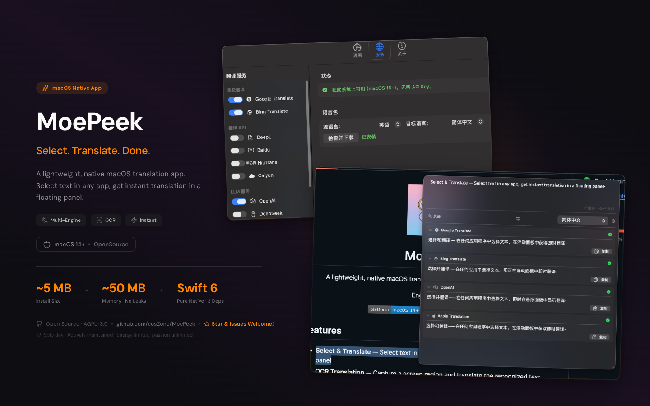Open the 简体中文 dropdown in the floating panel
650x406 pixels.
pos(583,220)
